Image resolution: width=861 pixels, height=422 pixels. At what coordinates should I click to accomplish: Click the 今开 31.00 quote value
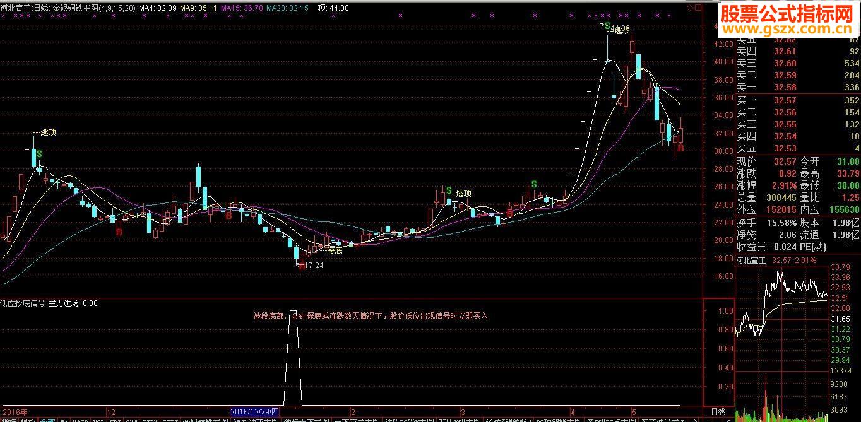pyautogui.click(x=848, y=162)
